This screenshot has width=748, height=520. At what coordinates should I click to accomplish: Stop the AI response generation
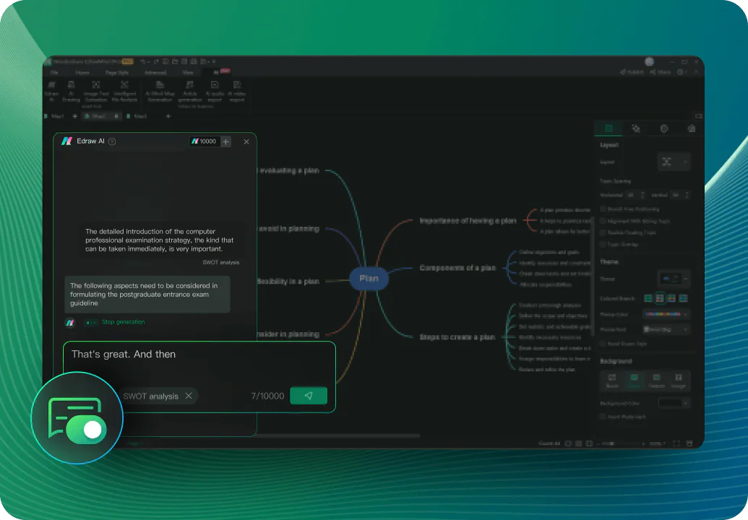[123, 322]
